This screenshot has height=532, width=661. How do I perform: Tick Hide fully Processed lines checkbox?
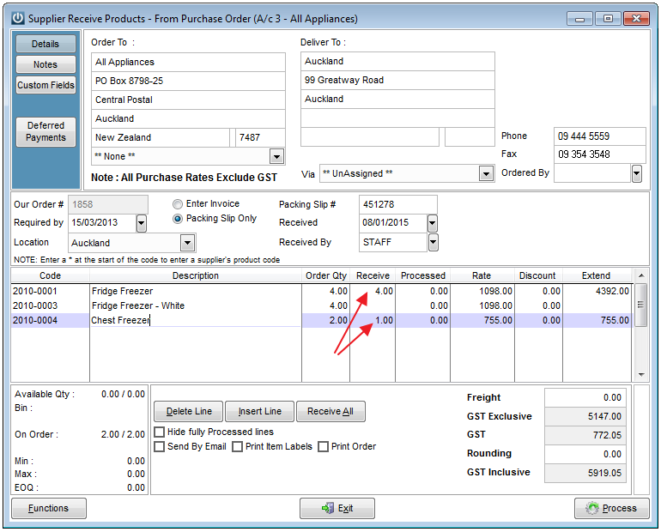(x=159, y=432)
